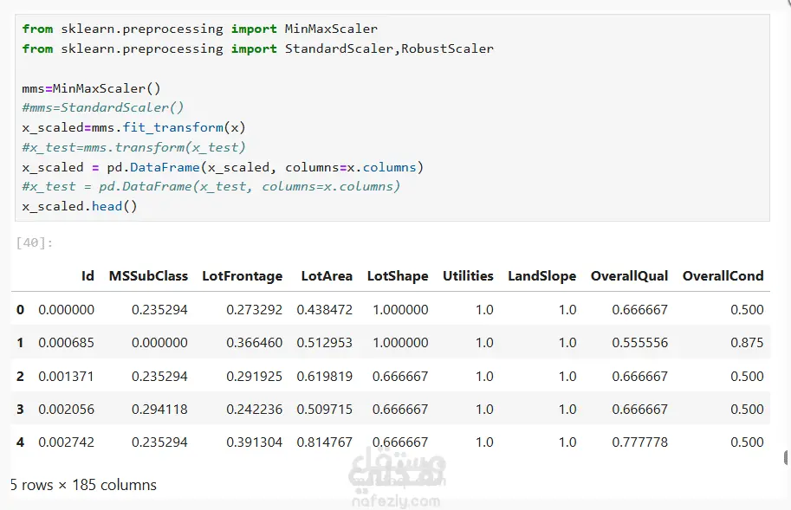Click LotFrontage value 0.291925
This screenshot has width=791, height=510.
coord(254,376)
